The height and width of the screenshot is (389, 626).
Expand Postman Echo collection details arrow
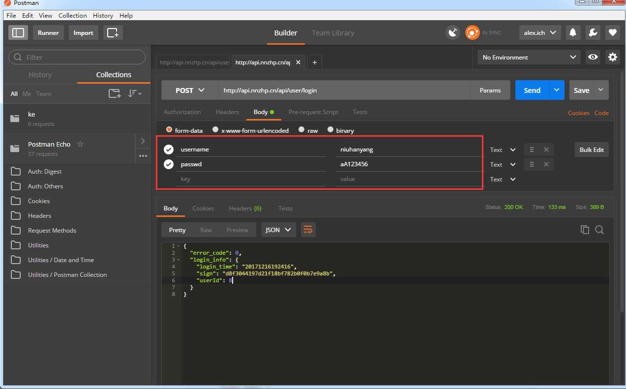pos(143,141)
